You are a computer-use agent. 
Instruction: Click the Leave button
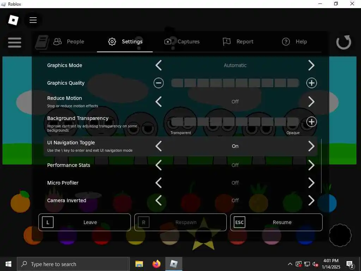pyautogui.click(x=85, y=222)
